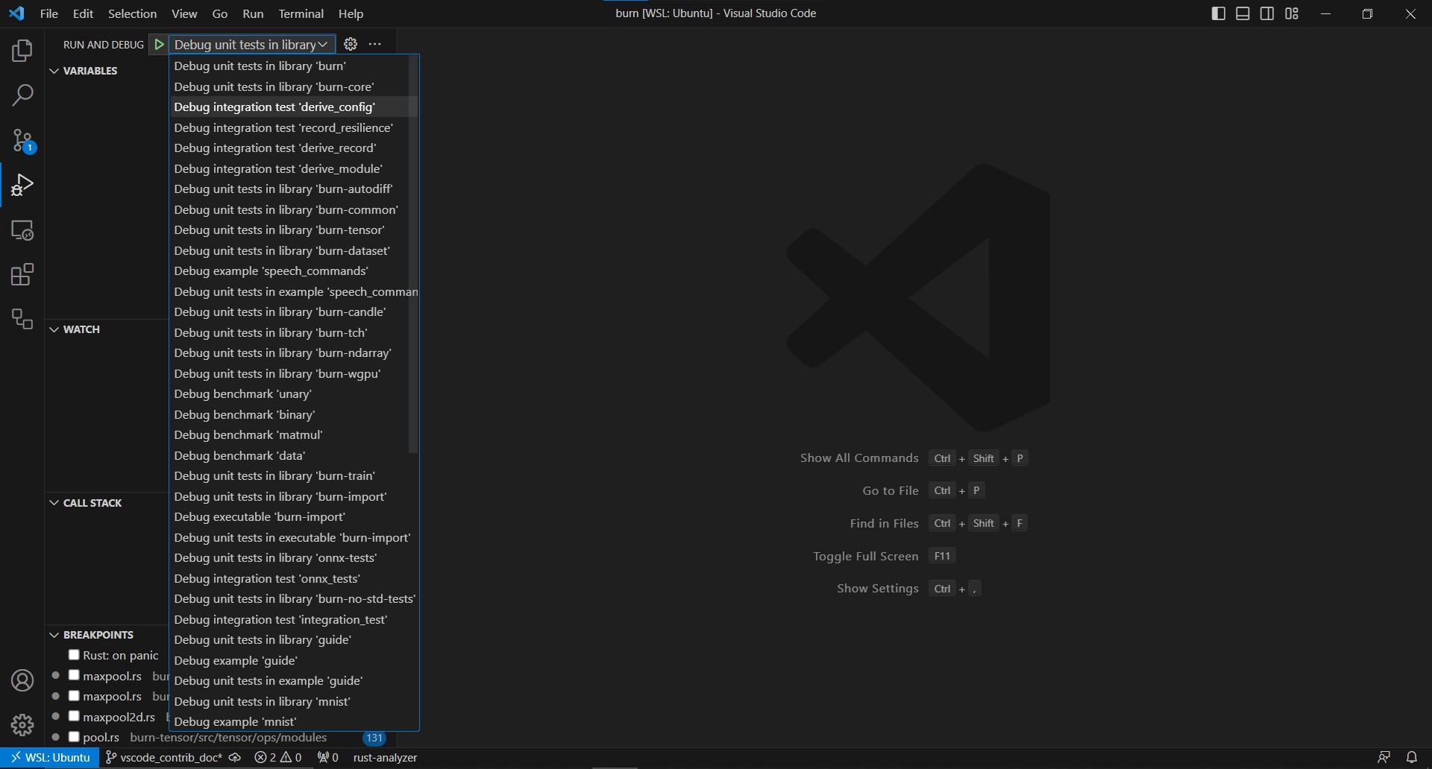Open the Explorer view in the activity bar

pyautogui.click(x=22, y=50)
